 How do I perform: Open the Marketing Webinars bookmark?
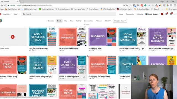click(x=46, y=9)
